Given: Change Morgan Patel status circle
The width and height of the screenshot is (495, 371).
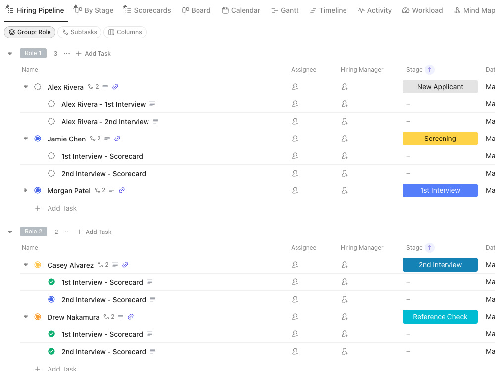Looking at the screenshot, I should 38,190.
